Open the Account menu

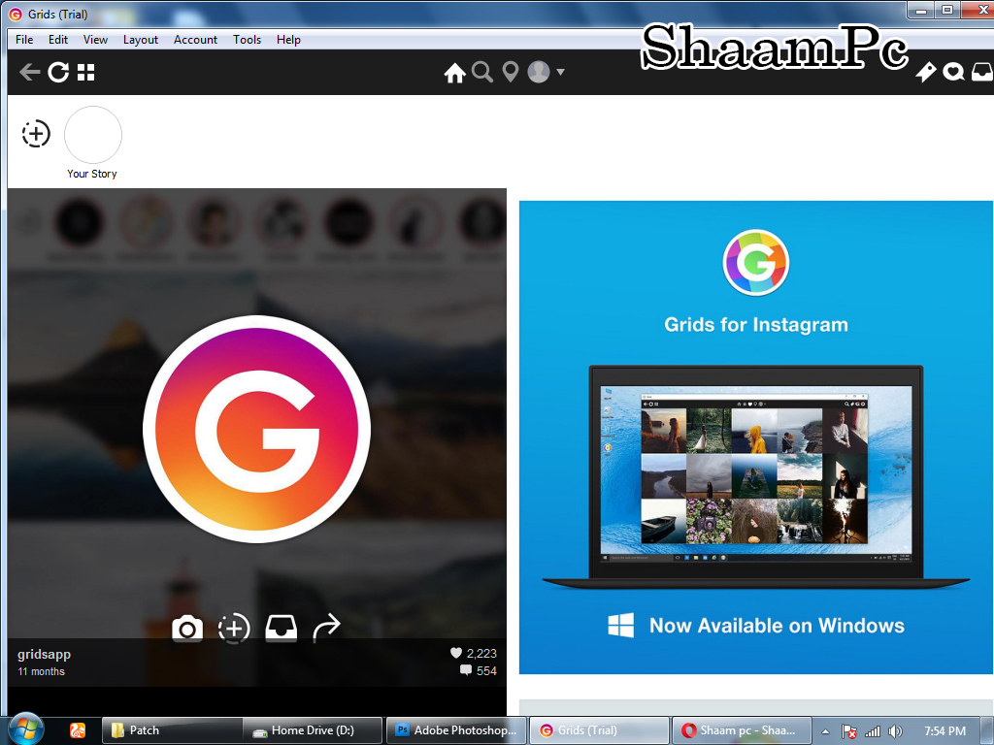pos(195,39)
